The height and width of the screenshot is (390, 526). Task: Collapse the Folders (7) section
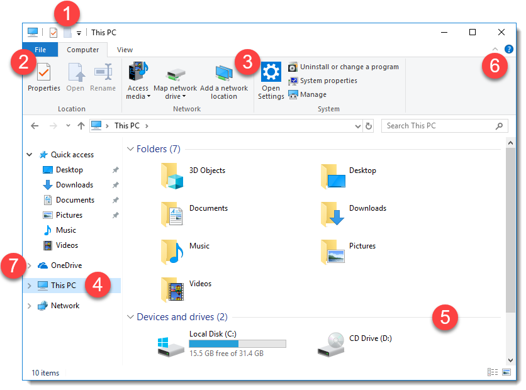(x=131, y=149)
